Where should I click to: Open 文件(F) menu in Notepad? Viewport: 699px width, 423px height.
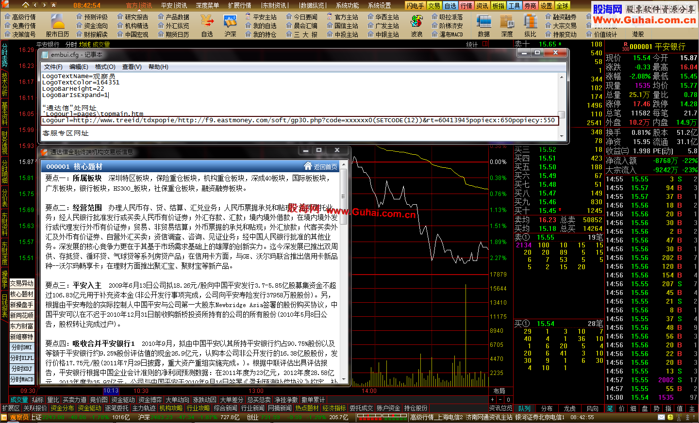point(53,67)
